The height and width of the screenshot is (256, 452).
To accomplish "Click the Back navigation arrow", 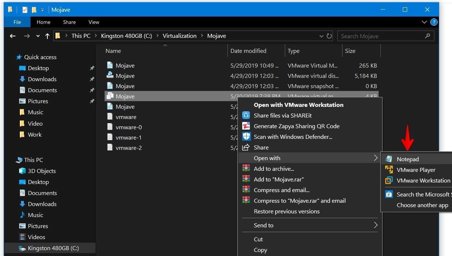I will click(x=12, y=36).
